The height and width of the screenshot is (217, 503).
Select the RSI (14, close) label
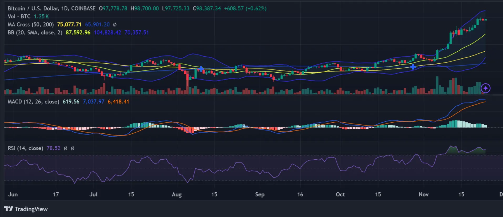click(25, 148)
